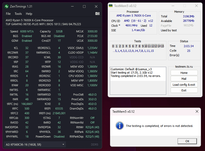Click the Cmd2T value 1T

59,41
